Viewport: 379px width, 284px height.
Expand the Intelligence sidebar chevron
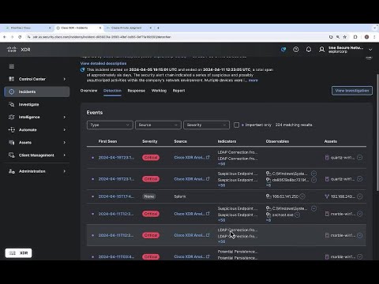click(x=65, y=117)
